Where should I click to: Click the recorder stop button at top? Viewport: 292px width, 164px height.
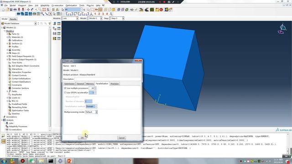pyautogui.click(x=164, y=2)
